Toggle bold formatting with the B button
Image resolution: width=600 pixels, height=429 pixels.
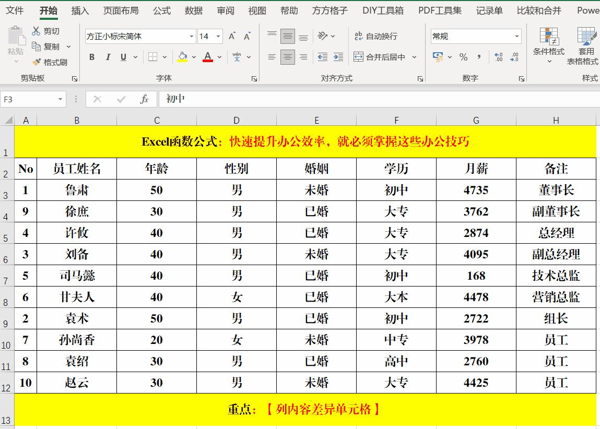tap(92, 57)
